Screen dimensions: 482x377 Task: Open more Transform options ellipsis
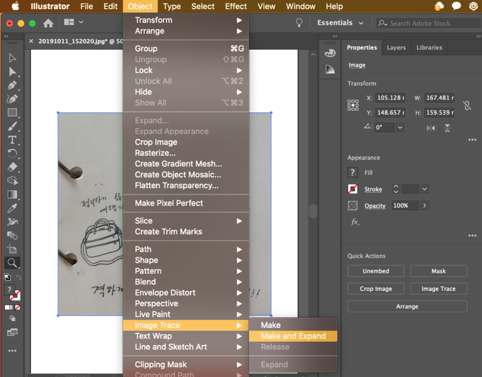tap(472, 140)
